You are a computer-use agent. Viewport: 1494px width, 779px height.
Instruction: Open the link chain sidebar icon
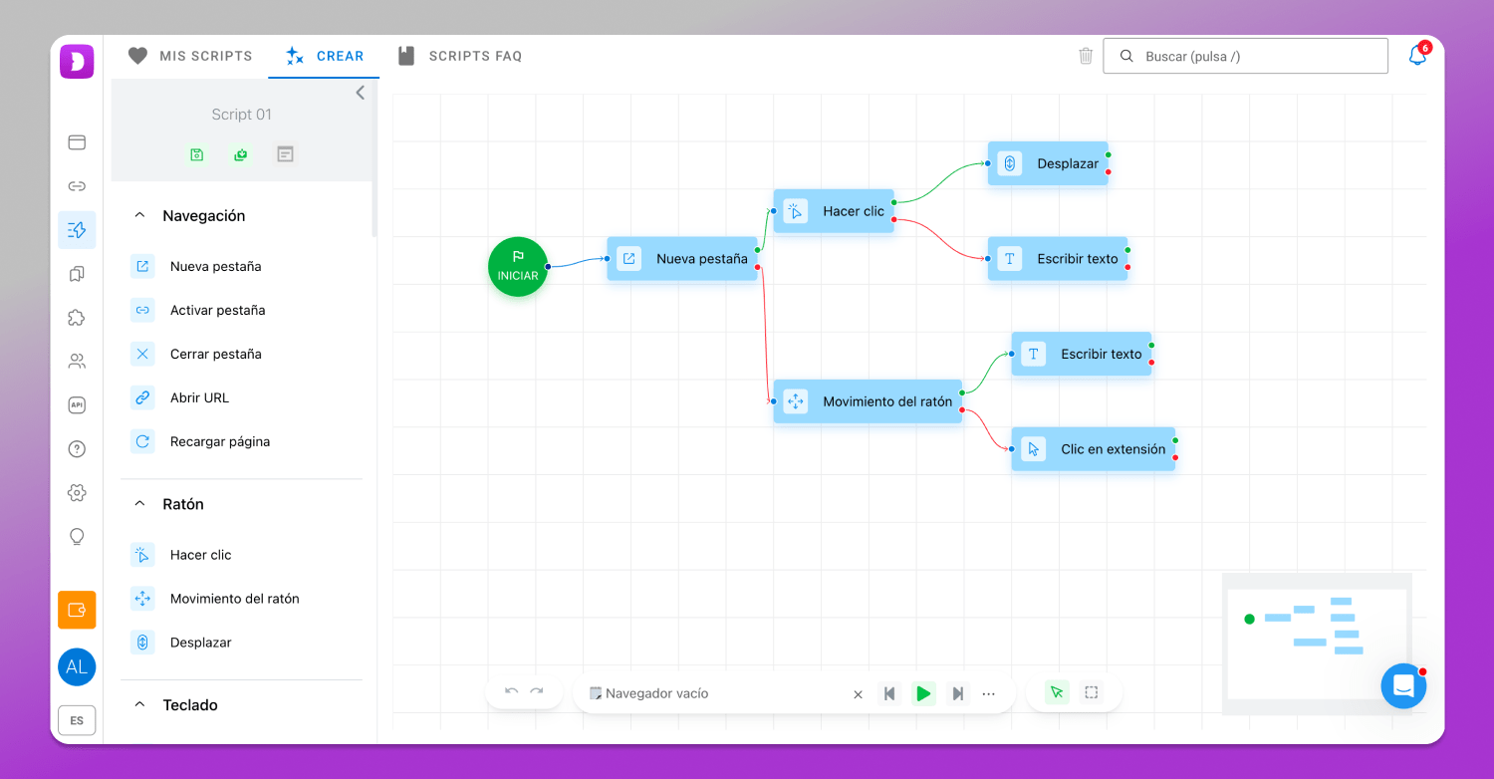click(x=77, y=186)
